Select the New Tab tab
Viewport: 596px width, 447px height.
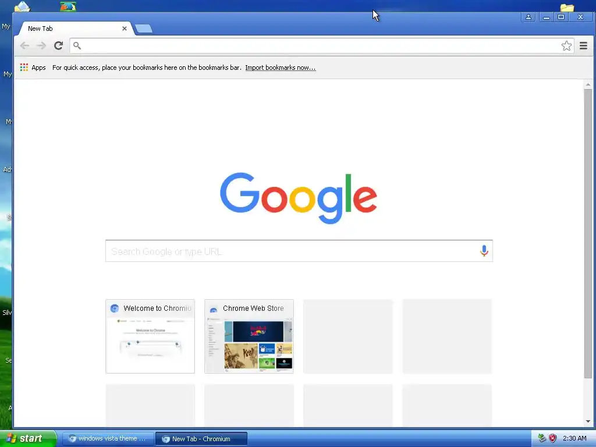74,29
